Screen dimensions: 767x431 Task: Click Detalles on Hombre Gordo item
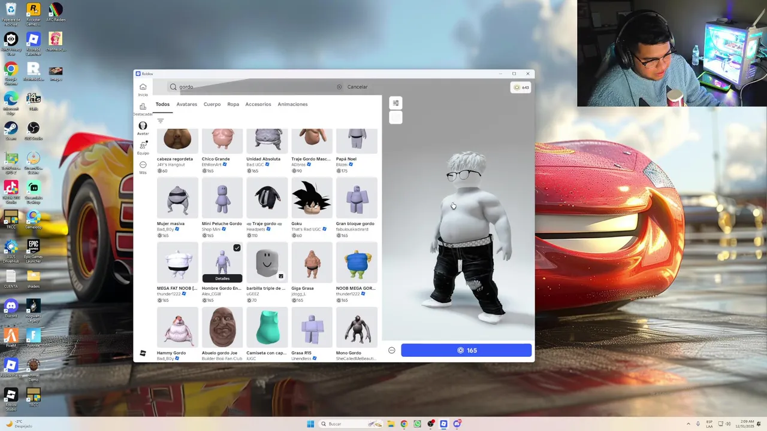[x=222, y=278]
